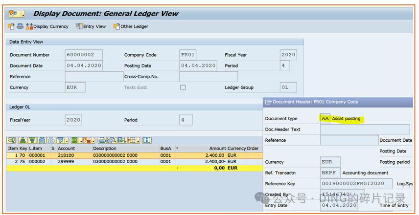The image size is (419, 215).
Task: Click the Cross-Comp.No. field
Action: click(x=209, y=77)
